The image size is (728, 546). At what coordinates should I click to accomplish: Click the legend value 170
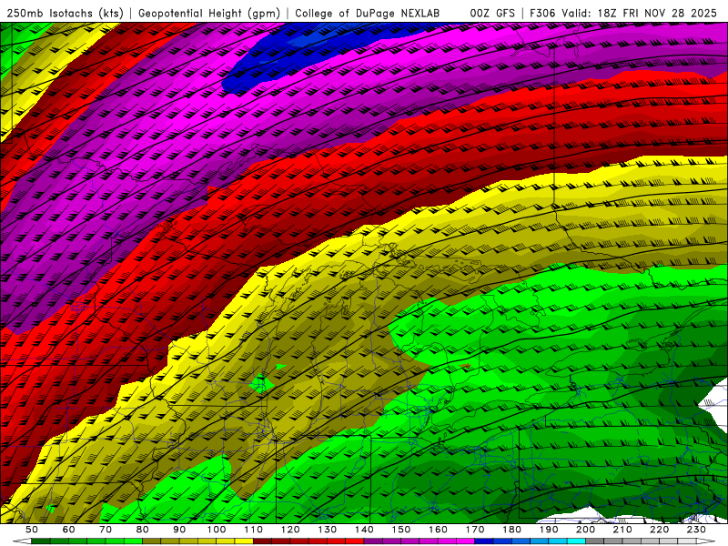point(475,530)
